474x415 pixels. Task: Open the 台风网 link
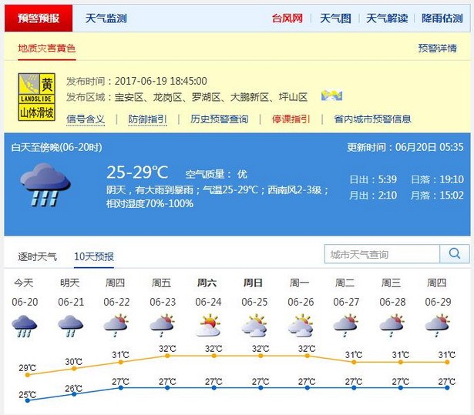click(287, 18)
